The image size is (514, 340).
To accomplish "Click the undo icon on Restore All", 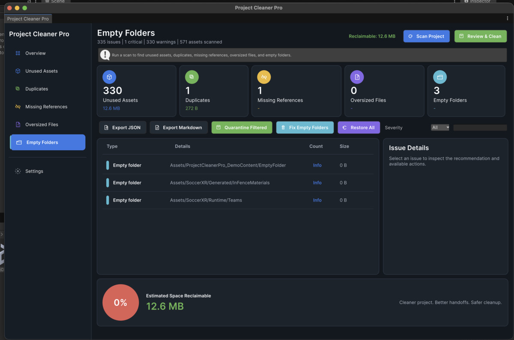I will [344, 128].
